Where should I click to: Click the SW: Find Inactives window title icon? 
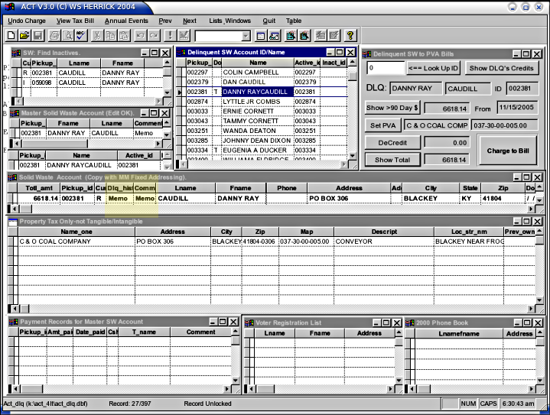click(16, 53)
